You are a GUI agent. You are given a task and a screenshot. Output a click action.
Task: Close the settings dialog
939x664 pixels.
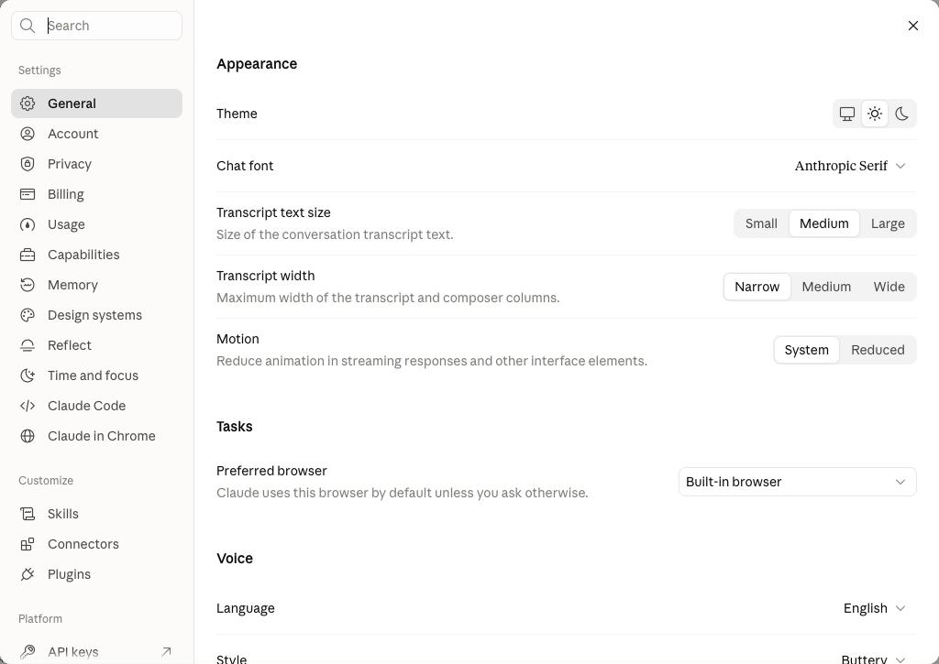click(913, 26)
